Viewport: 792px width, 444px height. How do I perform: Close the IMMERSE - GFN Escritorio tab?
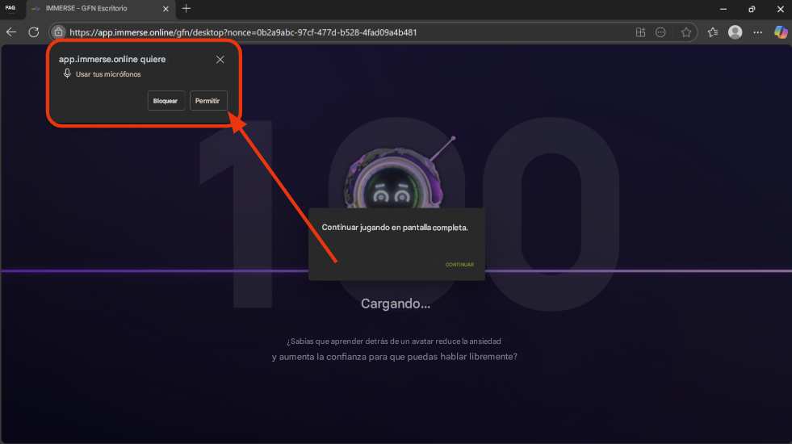point(166,9)
